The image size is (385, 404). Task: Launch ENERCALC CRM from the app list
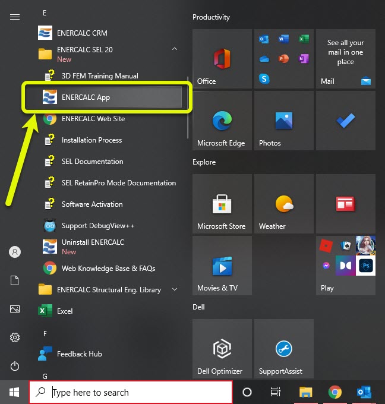click(x=108, y=33)
